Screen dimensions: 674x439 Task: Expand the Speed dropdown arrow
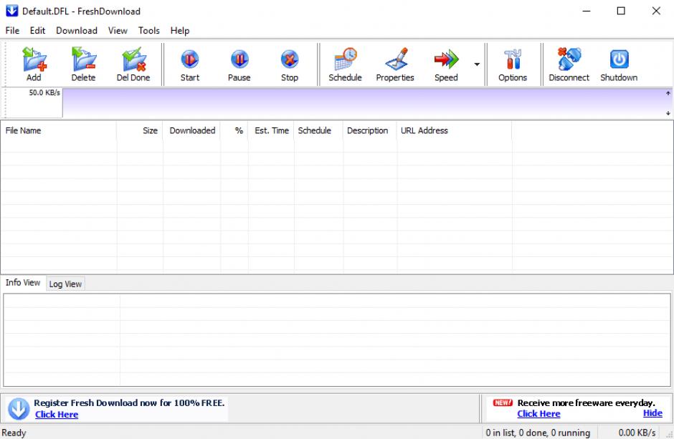click(477, 64)
